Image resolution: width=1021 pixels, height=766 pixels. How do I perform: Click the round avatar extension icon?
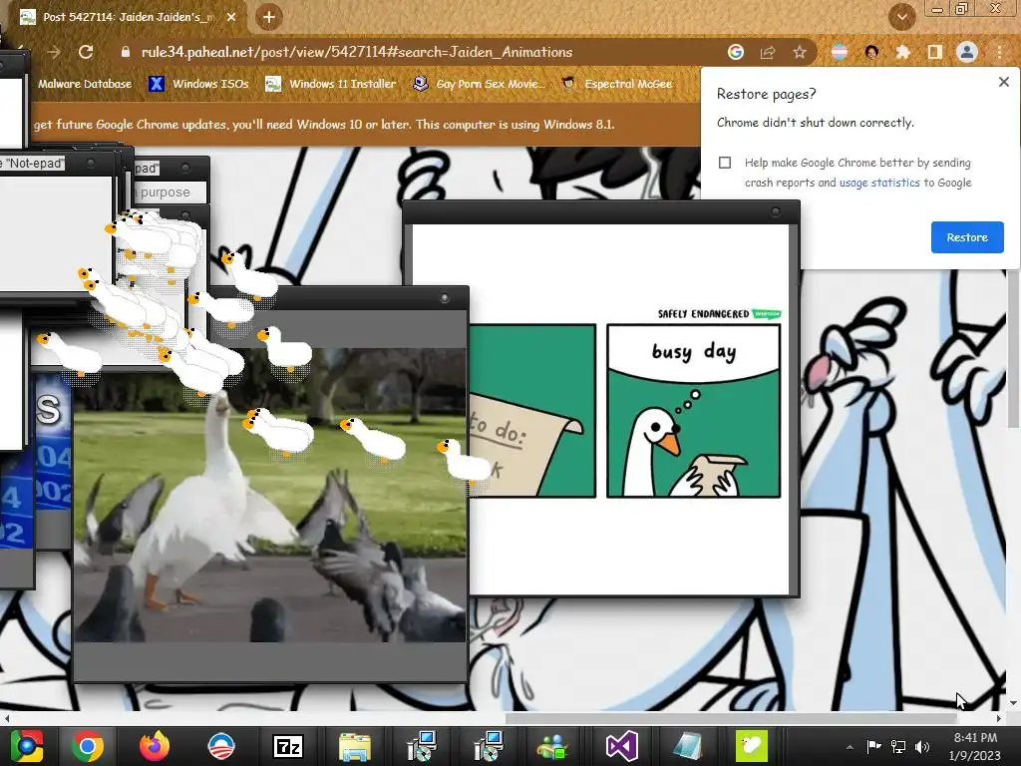click(x=871, y=52)
